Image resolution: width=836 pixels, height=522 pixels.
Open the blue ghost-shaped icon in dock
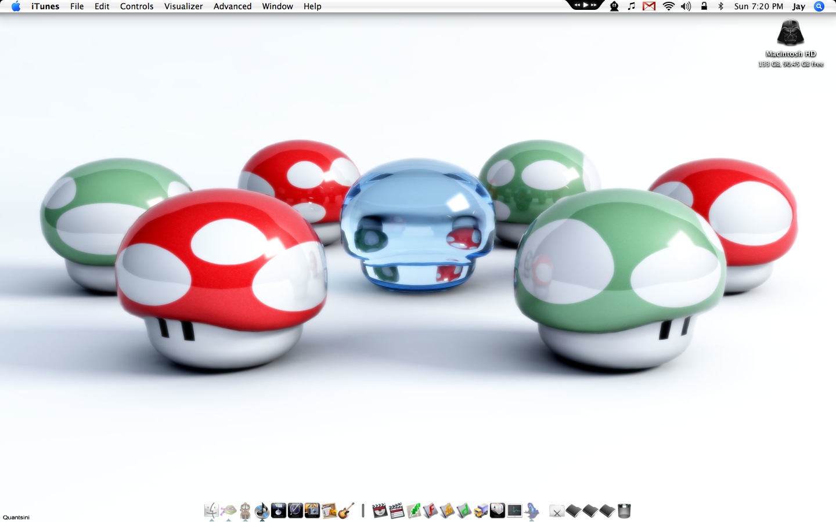[x=531, y=510]
